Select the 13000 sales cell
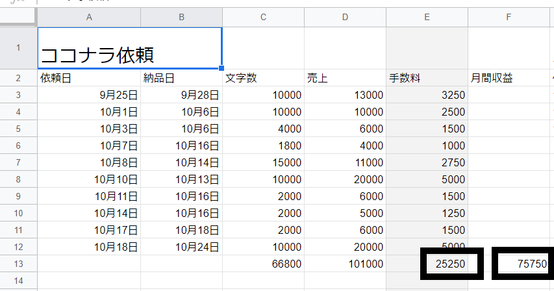Screen dimensions: 554x291 pos(345,95)
